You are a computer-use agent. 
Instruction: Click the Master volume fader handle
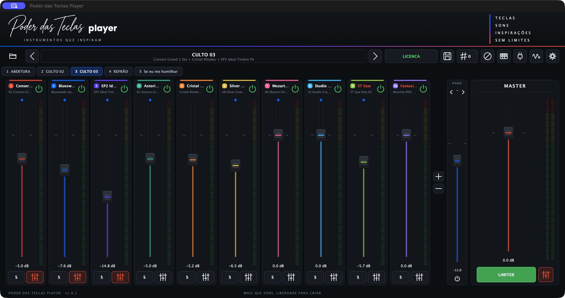[508, 133]
